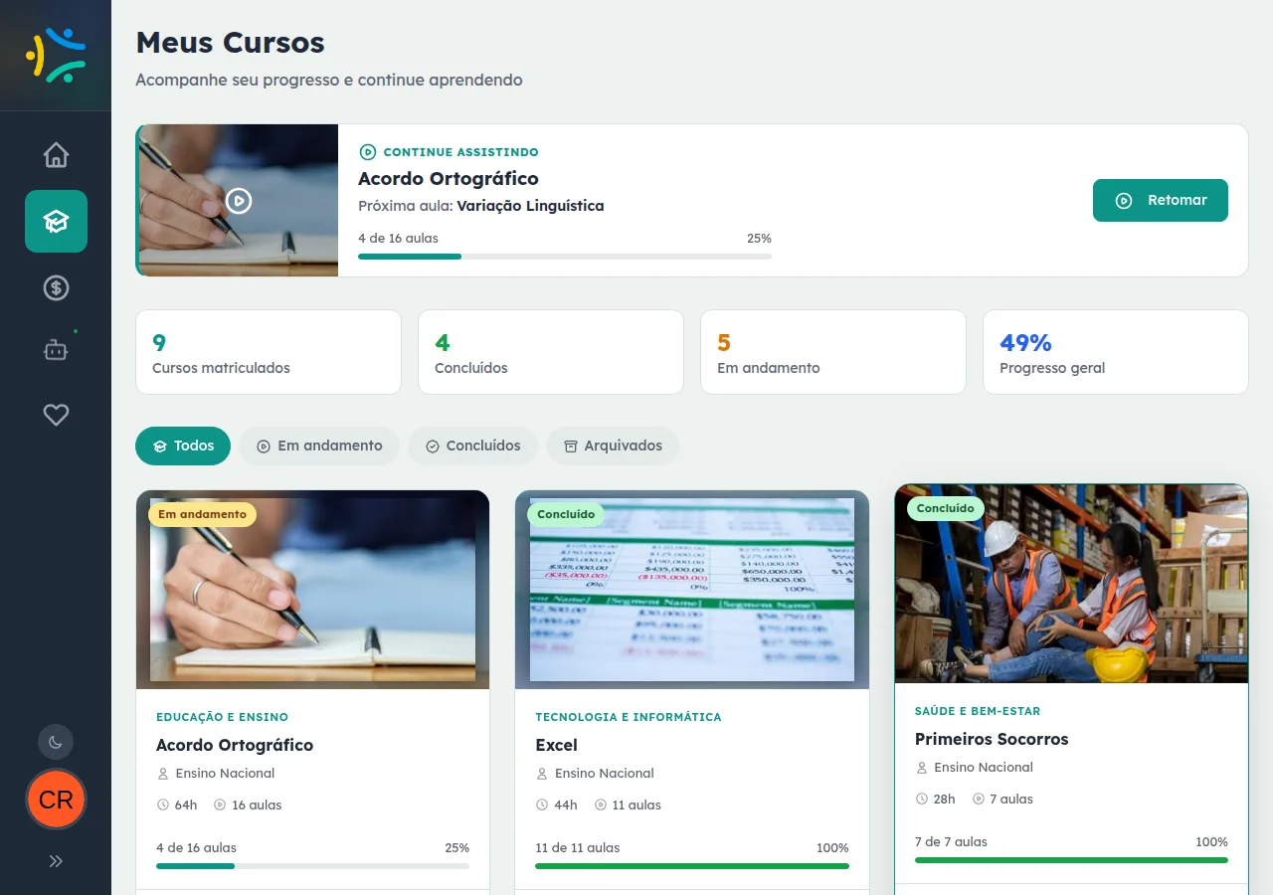
Task: Click the Continue Assistindo progress bar
Action: point(565,257)
